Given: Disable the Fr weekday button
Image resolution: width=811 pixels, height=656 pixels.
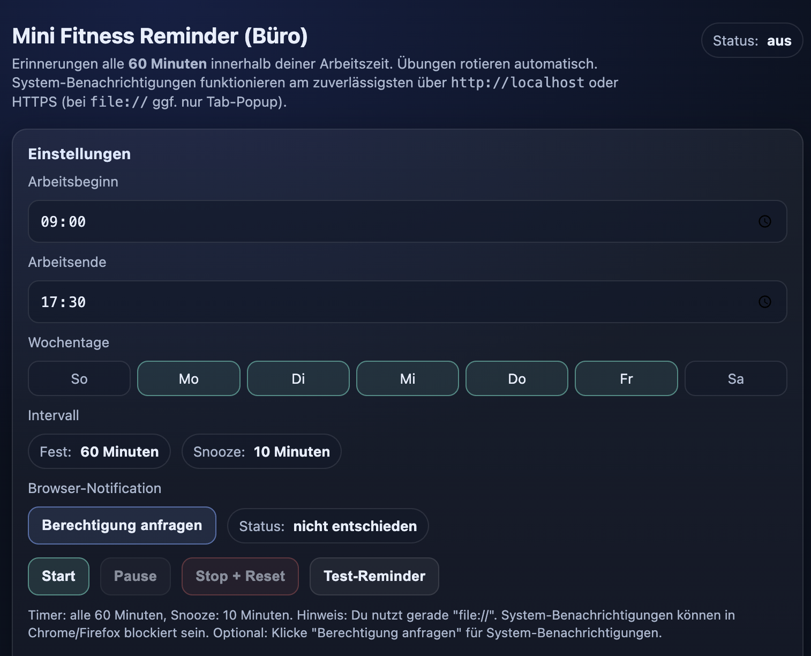Looking at the screenshot, I should pyautogui.click(x=626, y=379).
